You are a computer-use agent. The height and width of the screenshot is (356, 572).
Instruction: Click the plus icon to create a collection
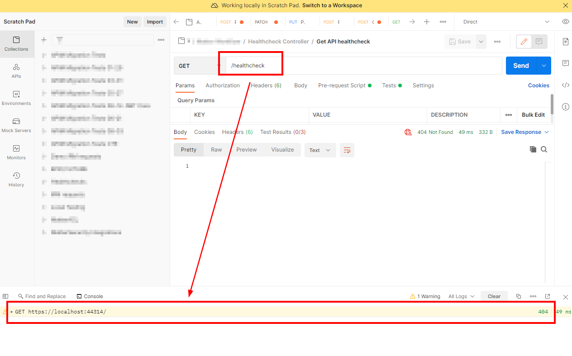[44, 40]
